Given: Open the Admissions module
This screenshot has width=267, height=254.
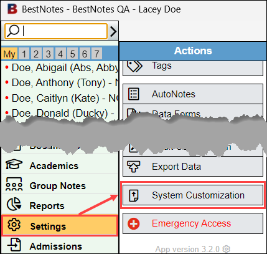Looking at the screenshot, I should 60,245.
